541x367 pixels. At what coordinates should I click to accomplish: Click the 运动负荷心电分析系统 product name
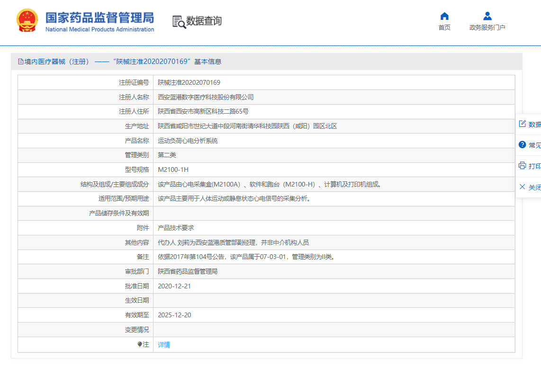[188, 141]
